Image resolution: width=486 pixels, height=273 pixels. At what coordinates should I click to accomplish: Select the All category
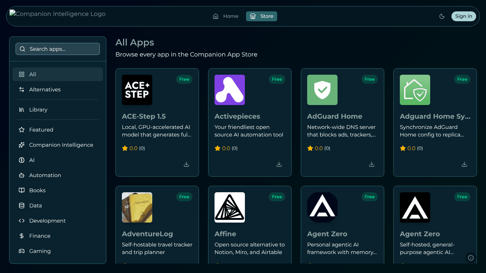click(58, 74)
